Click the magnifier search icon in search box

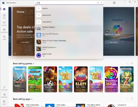pyautogui.click(x=101, y=3)
